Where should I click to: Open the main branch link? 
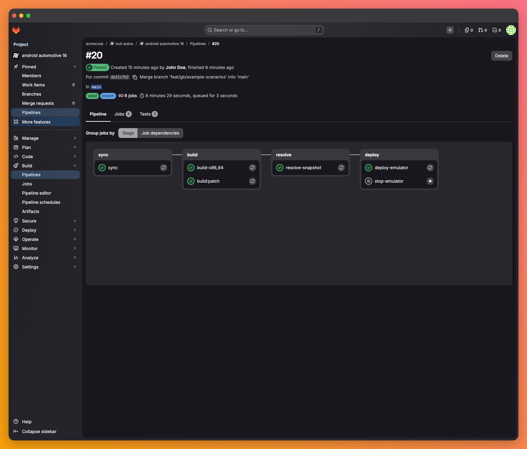96,87
